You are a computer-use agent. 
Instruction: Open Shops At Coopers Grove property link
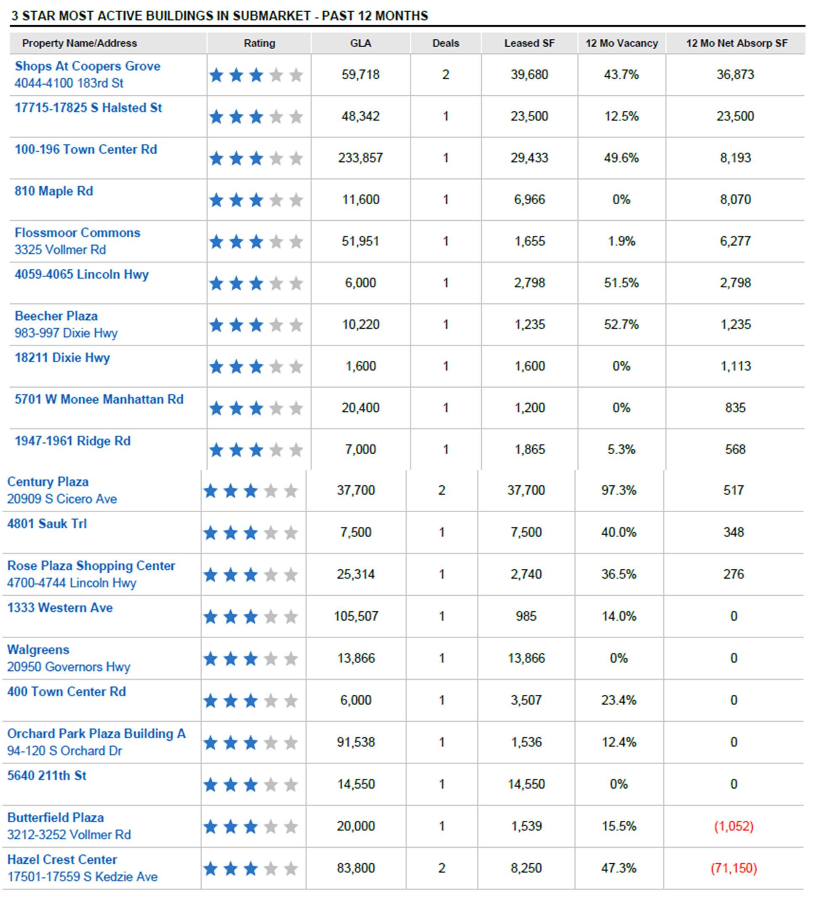click(x=87, y=66)
